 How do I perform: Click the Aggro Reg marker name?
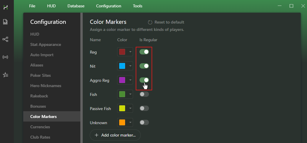click(x=99, y=81)
